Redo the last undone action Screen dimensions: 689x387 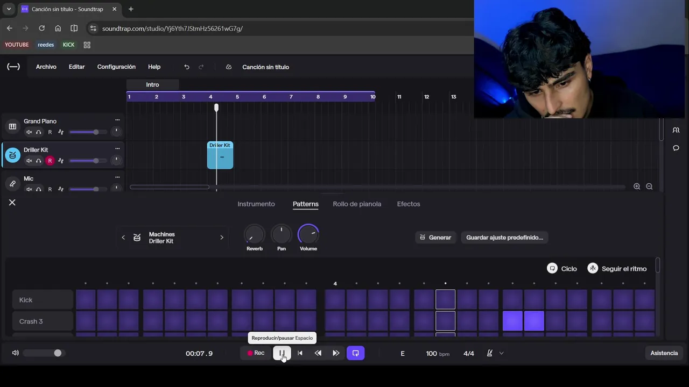[x=201, y=67]
